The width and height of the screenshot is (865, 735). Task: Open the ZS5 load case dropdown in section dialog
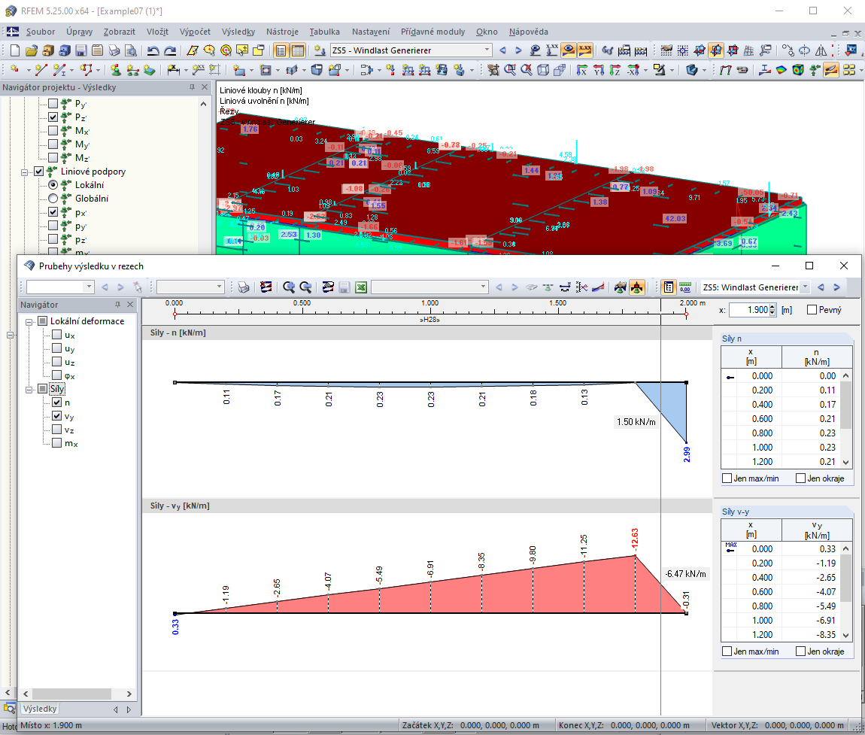pos(805,287)
